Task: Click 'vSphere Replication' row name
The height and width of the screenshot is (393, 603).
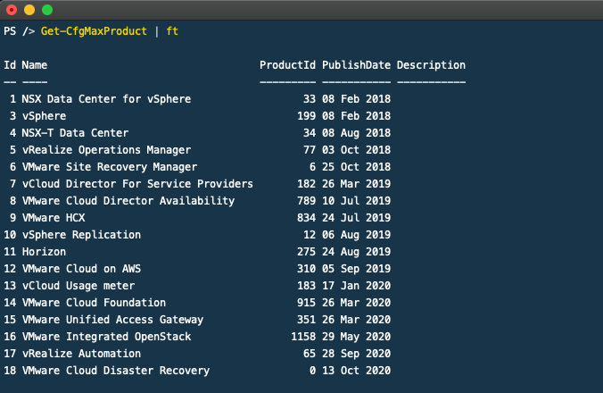Action: (81, 234)
